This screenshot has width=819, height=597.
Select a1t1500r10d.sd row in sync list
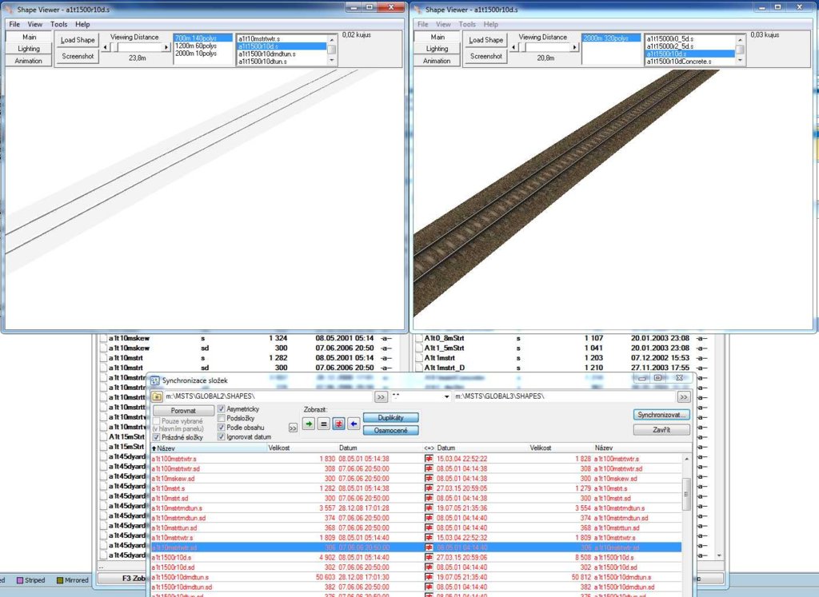[x=416, y=567]
